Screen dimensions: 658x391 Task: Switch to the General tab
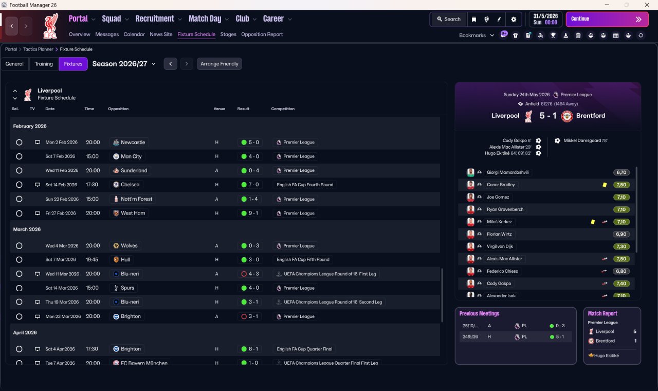click(x=14, y=64)
